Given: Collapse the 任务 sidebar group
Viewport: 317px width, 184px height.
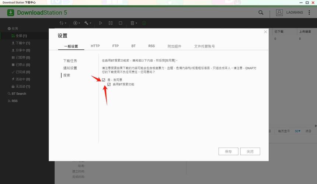Looking at the screenshot, I should [x=13, y=28].
